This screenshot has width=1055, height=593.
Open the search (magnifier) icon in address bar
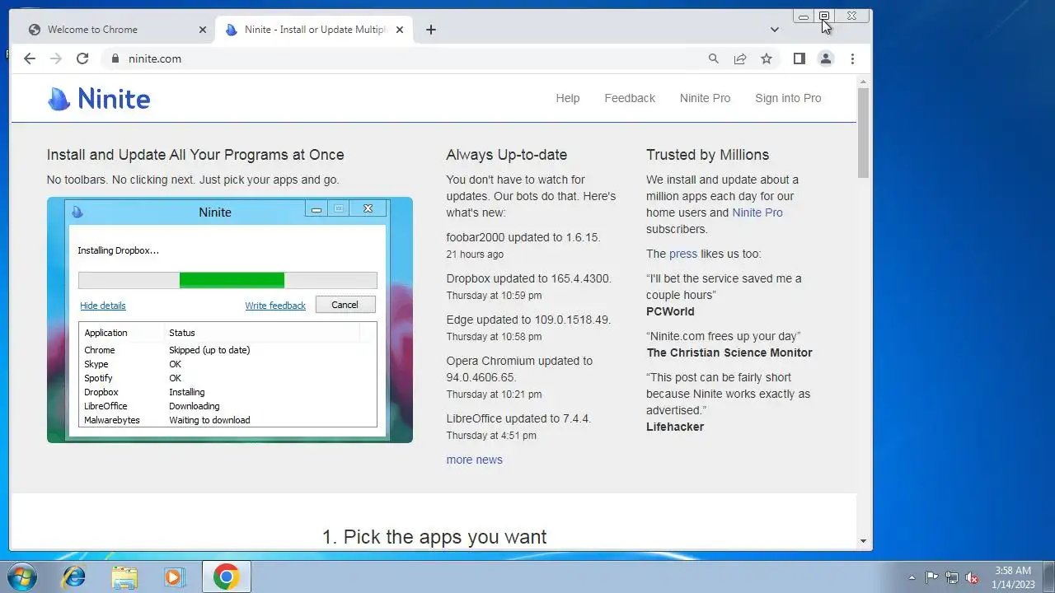[714, 58]
